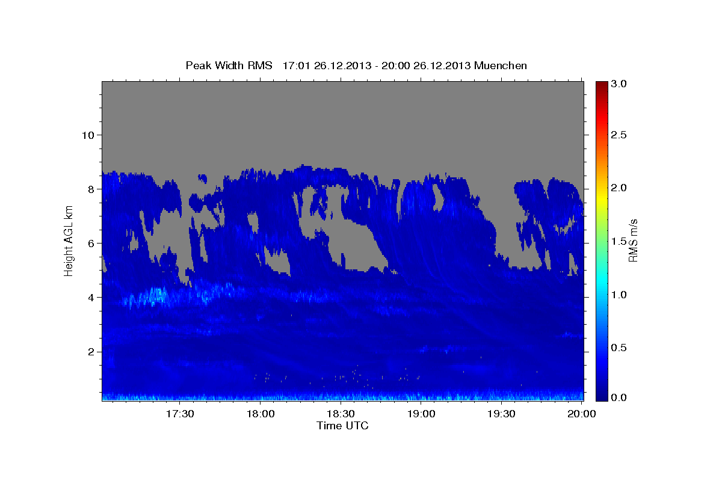Click the colorbar value 0.0

(619, 397)
